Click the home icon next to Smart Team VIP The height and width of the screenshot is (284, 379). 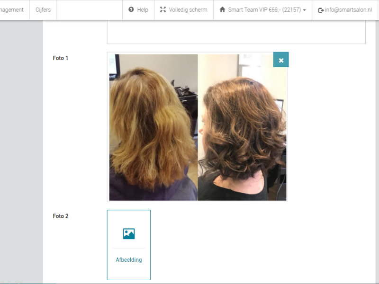tap(222, 9)
